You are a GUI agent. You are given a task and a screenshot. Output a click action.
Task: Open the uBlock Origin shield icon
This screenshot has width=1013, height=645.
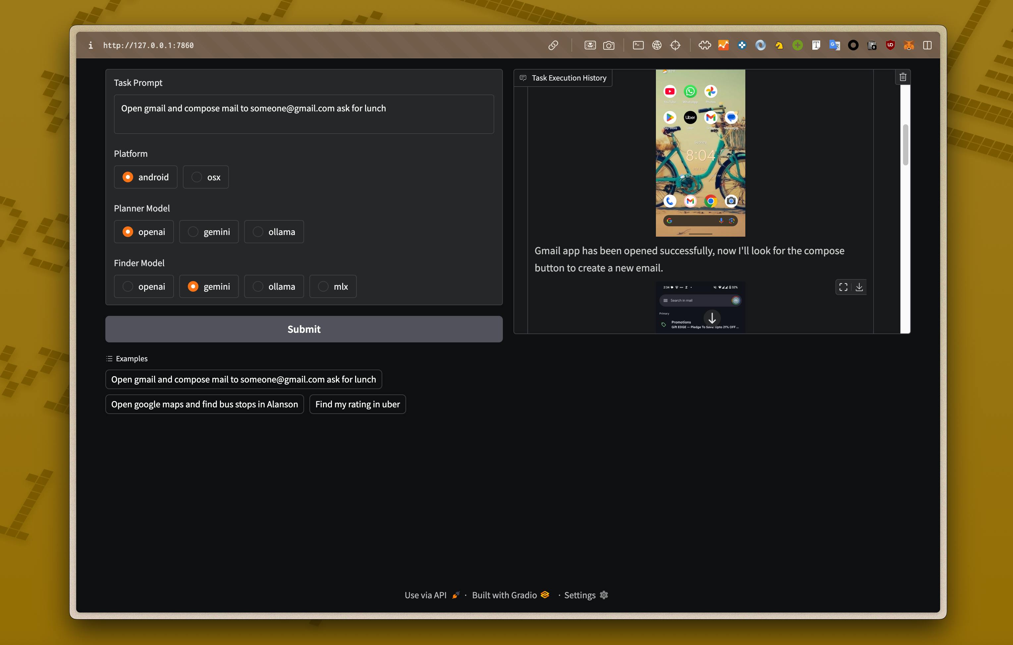(890, 45)
